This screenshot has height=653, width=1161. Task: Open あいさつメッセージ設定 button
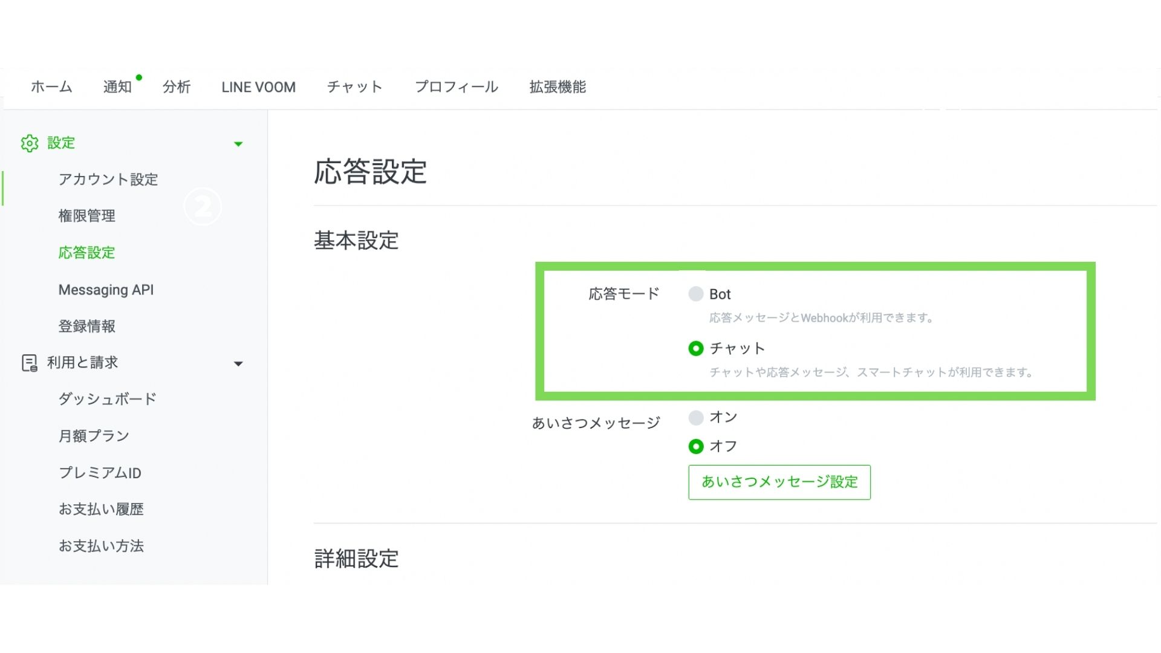pyautogui.click(x=779, y=482)
